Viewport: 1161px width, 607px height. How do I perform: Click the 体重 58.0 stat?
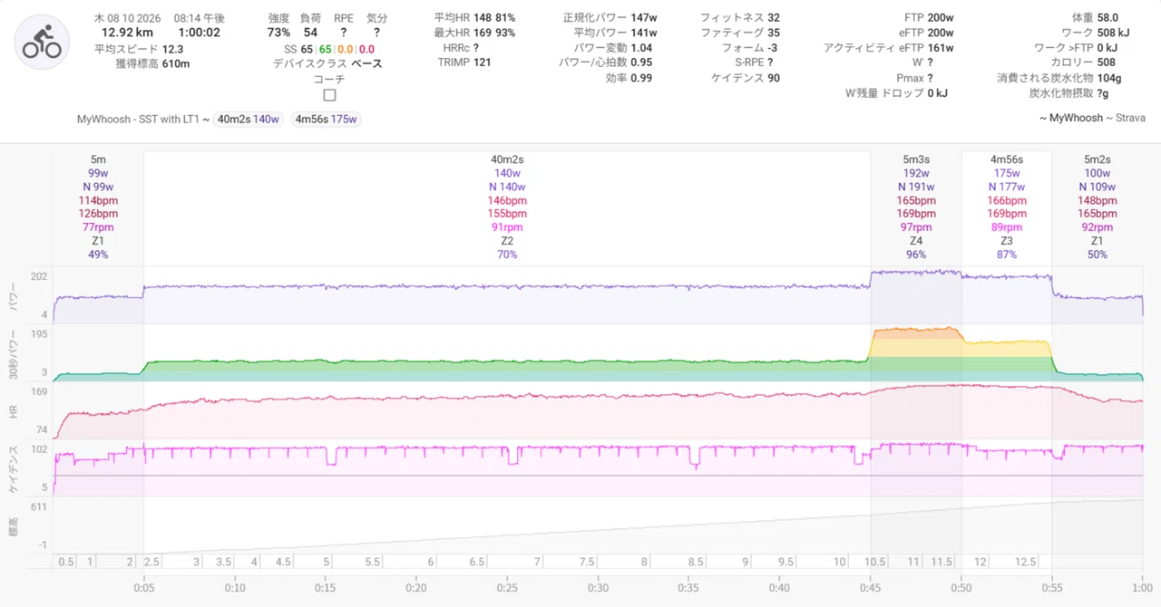click(1095, 17)
